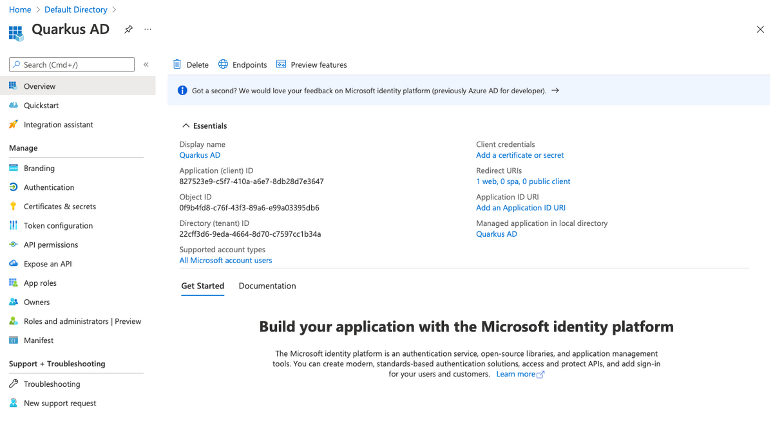Image resolution: width=773 pixels, height=428 pixels.
Task: Click the Add a certificate or secret link
Action: point(520,155)
